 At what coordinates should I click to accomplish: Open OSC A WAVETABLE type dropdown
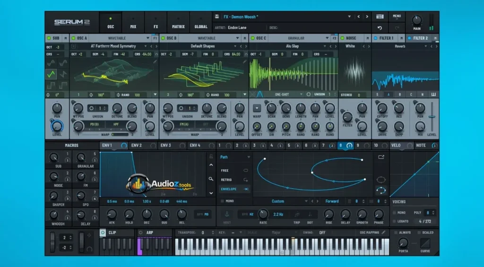[148, 38]
